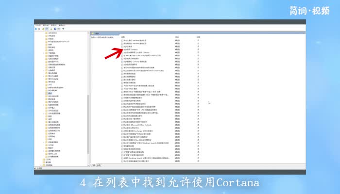Expand the 位置和传感器 tree node
Screen dimensions: 340x194
[x=44, y=105]
